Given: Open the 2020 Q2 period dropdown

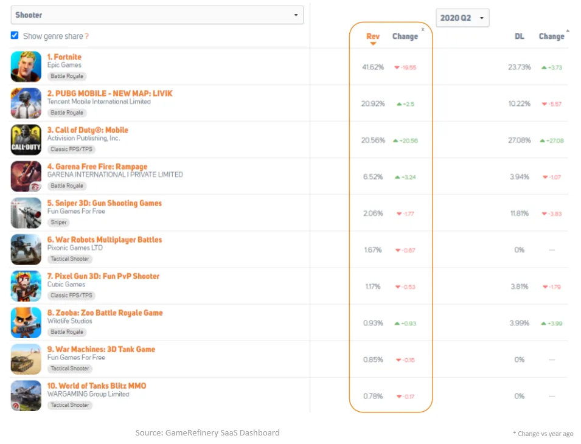Looking at the screenshot, I should pos(462,18).
